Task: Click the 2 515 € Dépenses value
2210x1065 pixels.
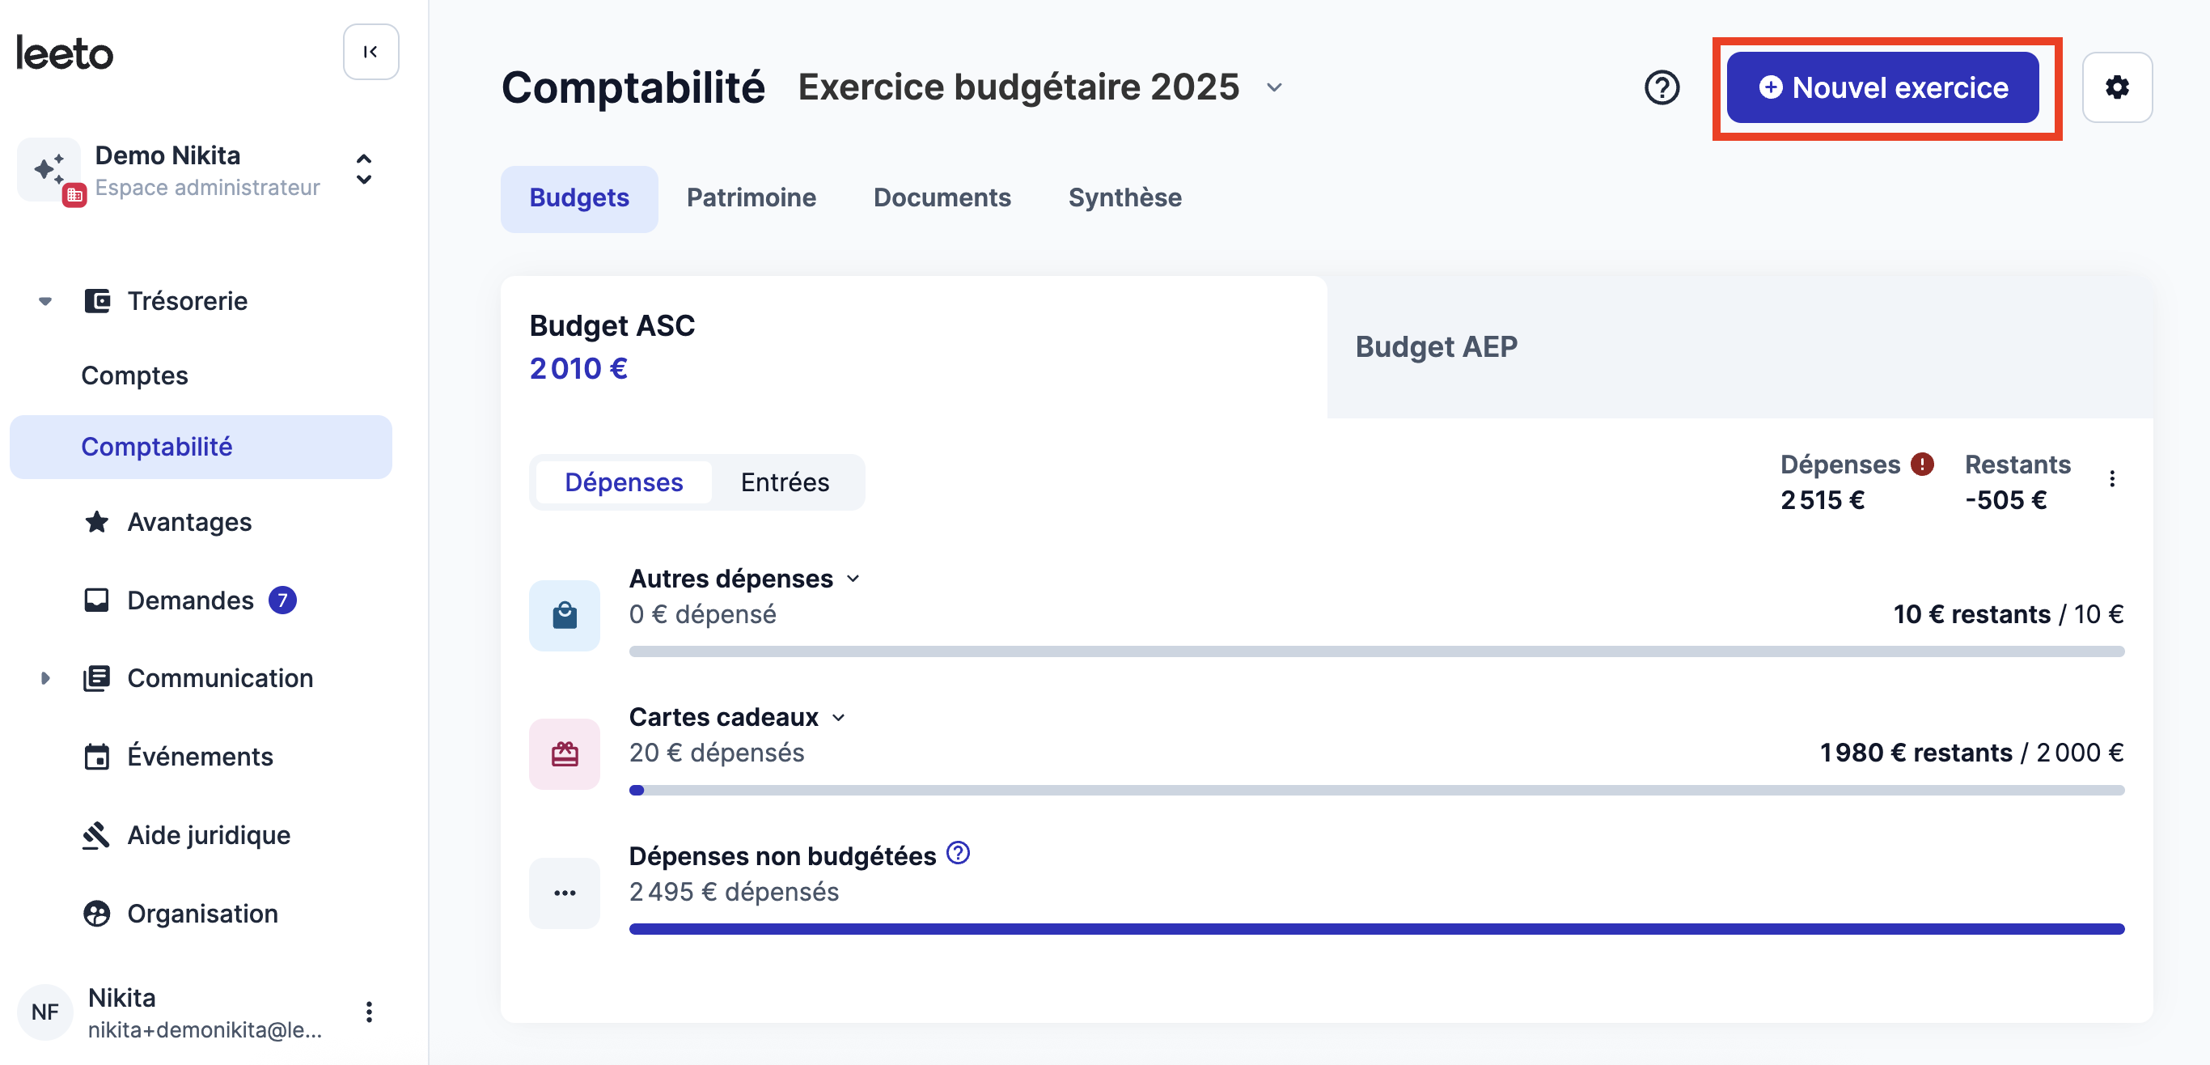Action: coord(1823,500)
